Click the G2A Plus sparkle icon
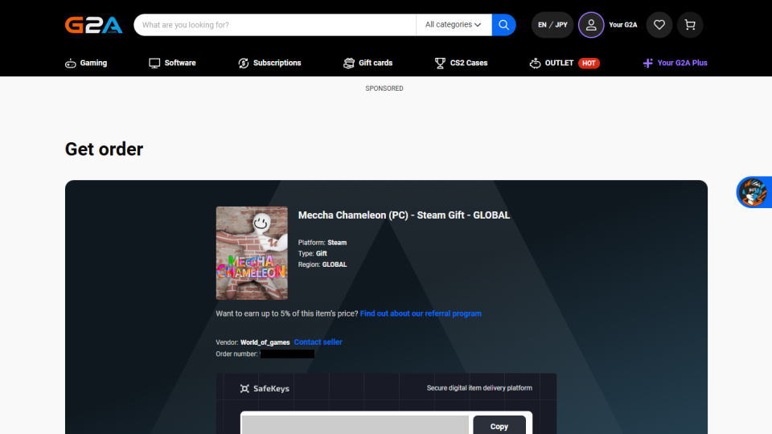This screenshot has height=434, width=772. point(648,63)
